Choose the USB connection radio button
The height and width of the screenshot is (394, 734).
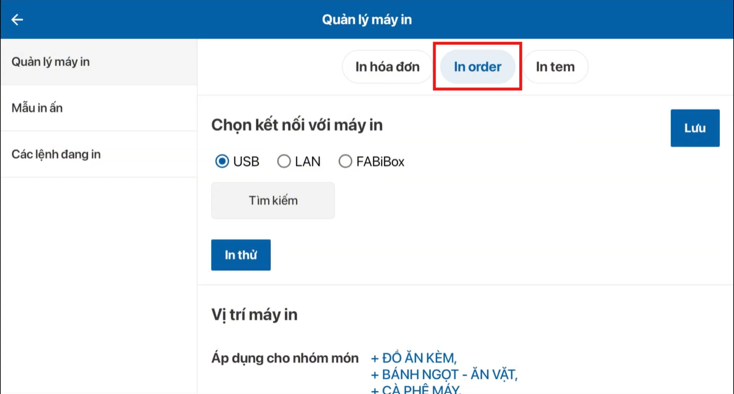[222, 161]
